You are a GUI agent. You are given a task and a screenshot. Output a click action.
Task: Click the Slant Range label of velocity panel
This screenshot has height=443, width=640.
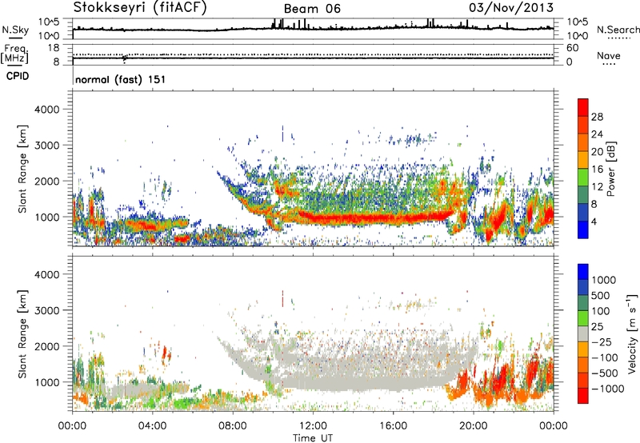click(x=22, y=334)
